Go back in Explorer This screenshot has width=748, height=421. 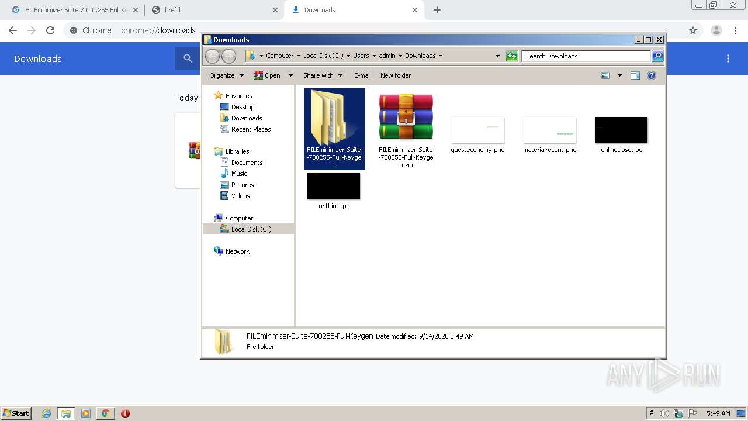tap(212, 56)
